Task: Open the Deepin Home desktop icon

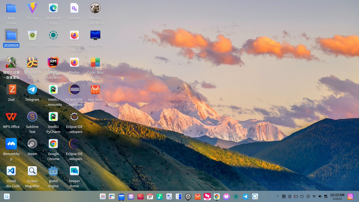Action: 74,171
